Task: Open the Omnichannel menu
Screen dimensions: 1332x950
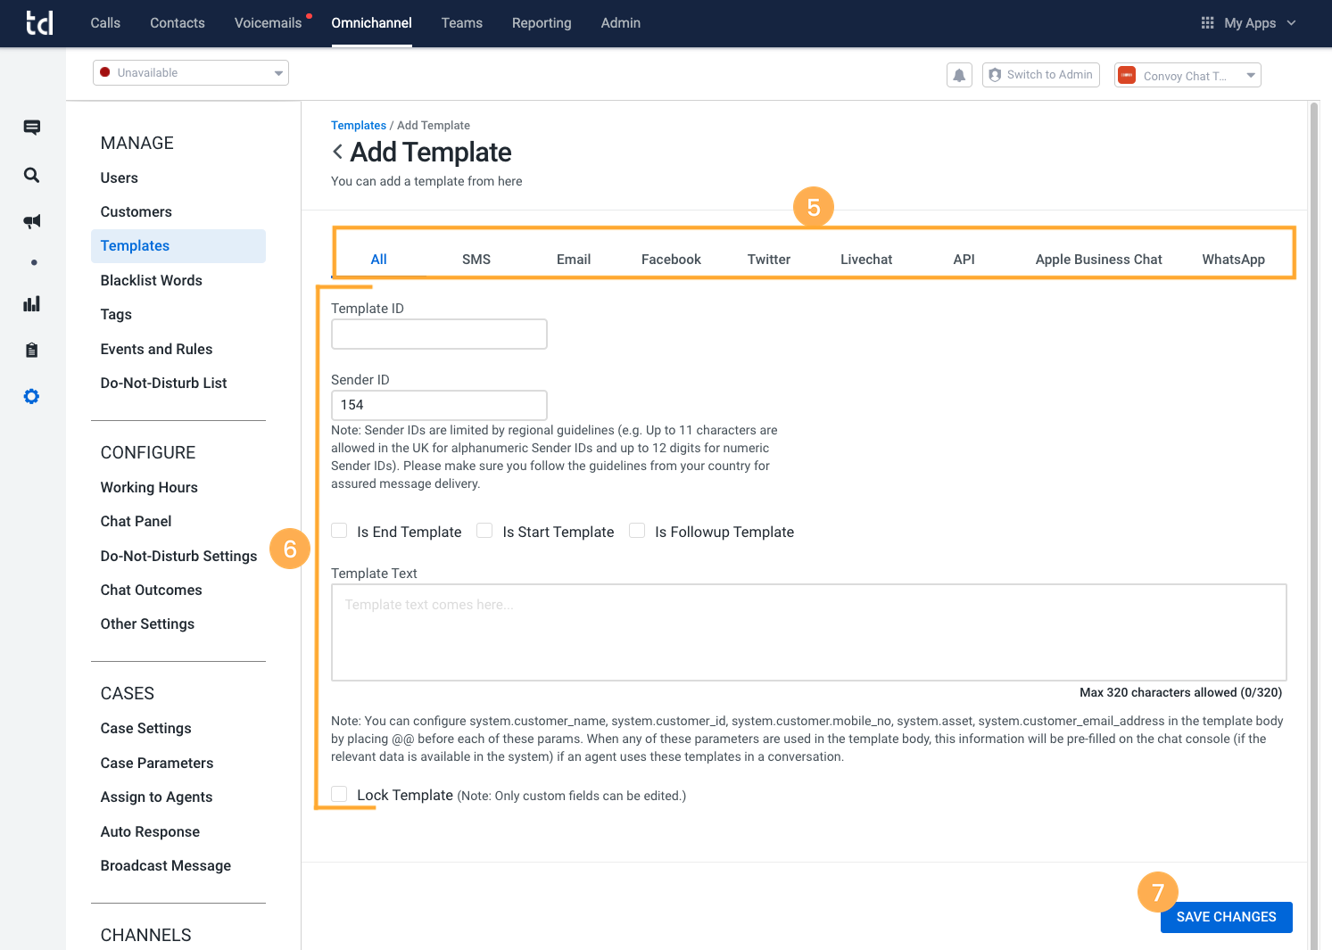Action: click(371, 23)
